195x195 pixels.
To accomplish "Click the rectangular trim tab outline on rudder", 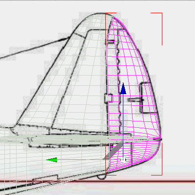I will coord(147,98).
